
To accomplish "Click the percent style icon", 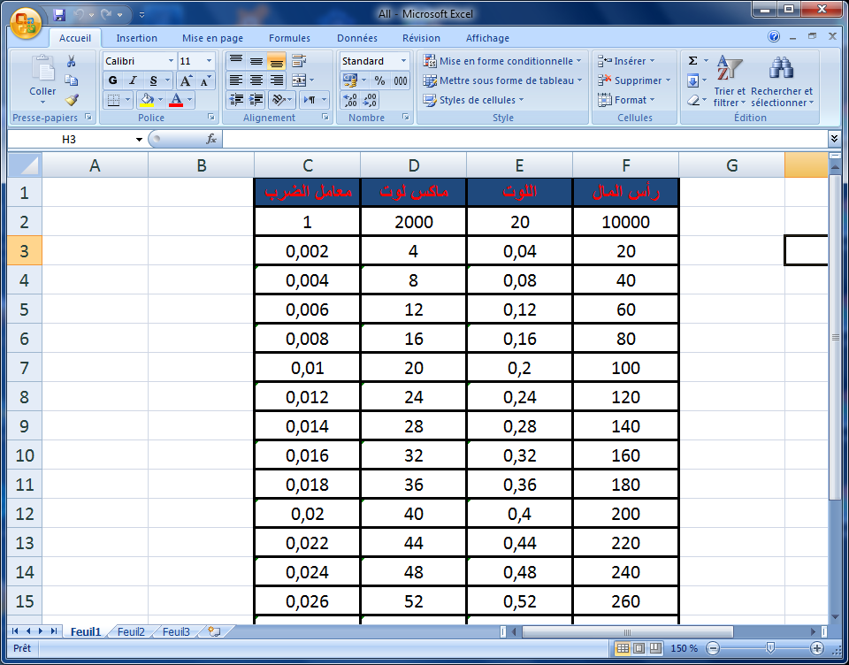I will pos(379,80).
